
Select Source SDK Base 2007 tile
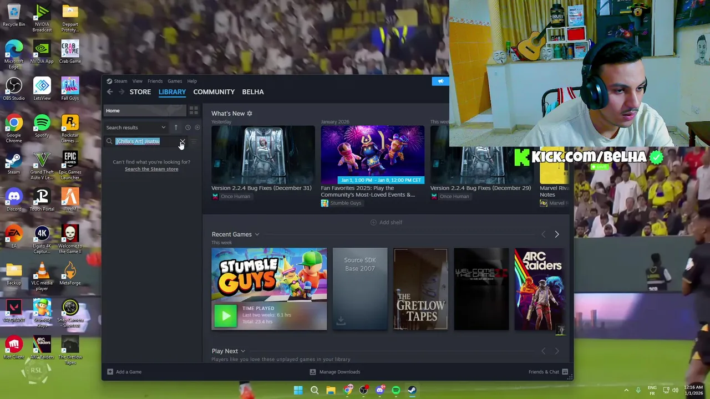[360, 289]
